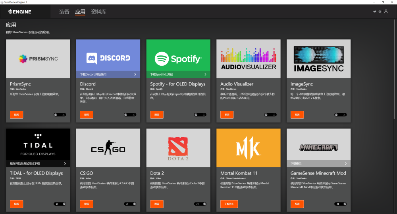Click the Audio Visualizer logo image
Viewport: 397px width, 214px height.
[249, 59]
